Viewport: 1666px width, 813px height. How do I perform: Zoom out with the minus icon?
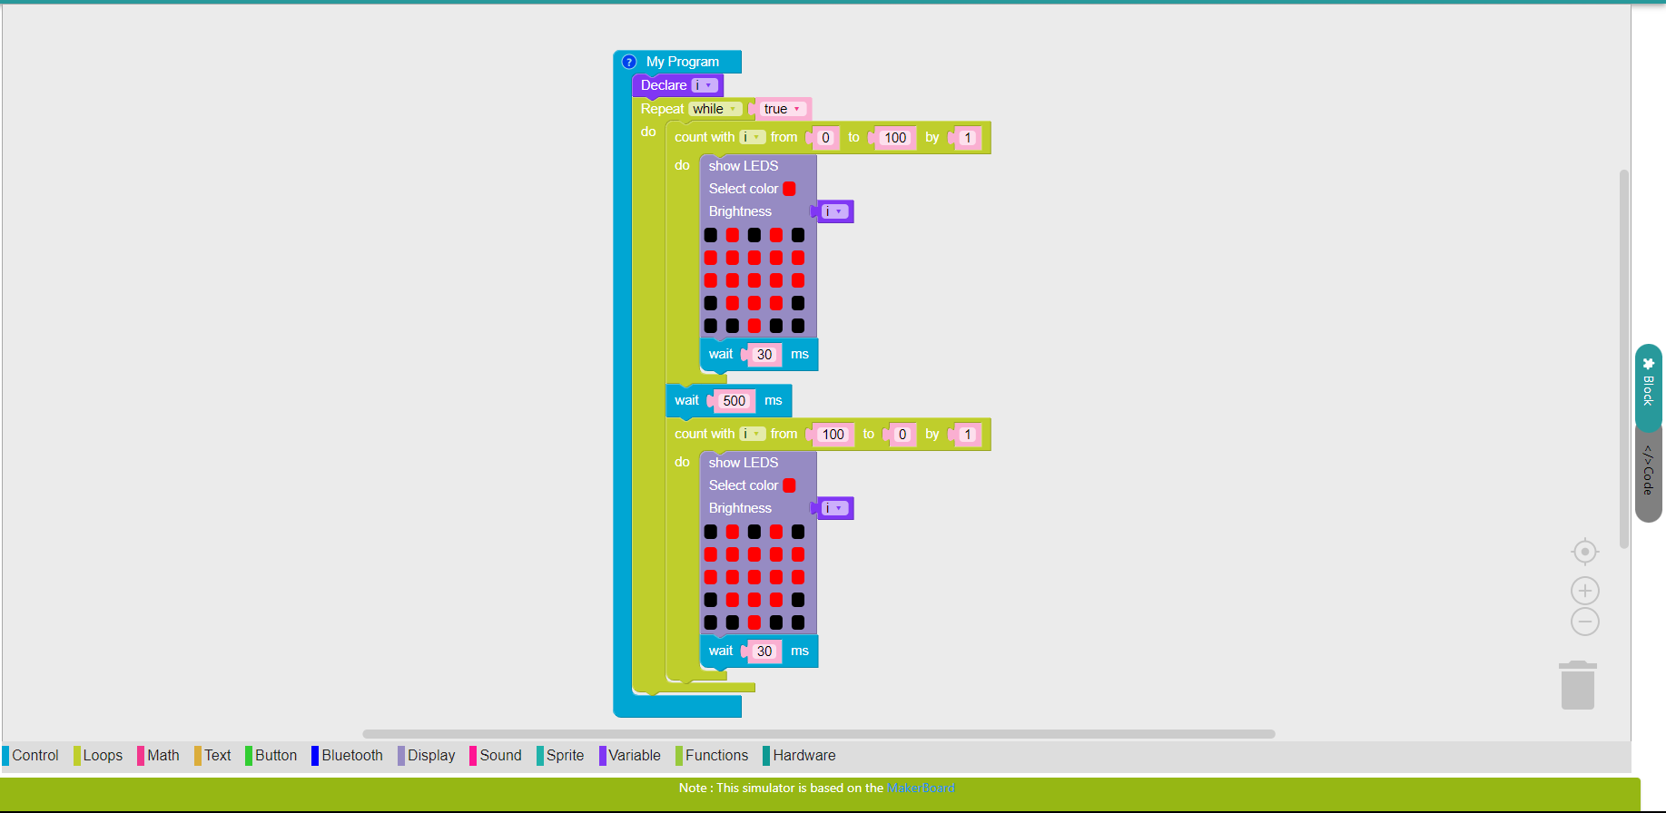(x=1584, y=622)
